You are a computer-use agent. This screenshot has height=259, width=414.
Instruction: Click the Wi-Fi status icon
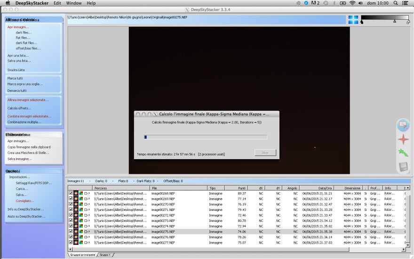[x=352, y=3]
